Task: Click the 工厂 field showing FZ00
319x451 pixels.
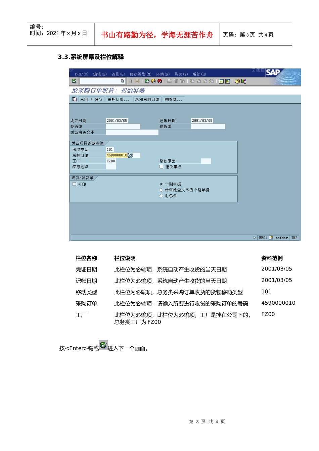Action: [111, 161]
